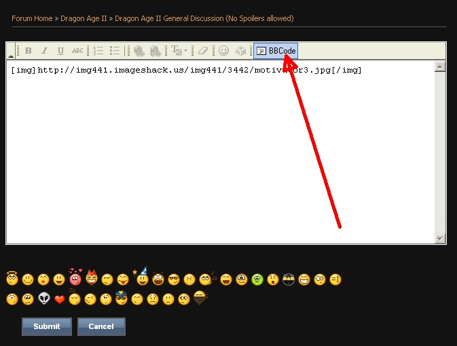The width and height of the screenshot is (457, 346).
Task: Click the eraser remove-format icon
Action: 202,51
